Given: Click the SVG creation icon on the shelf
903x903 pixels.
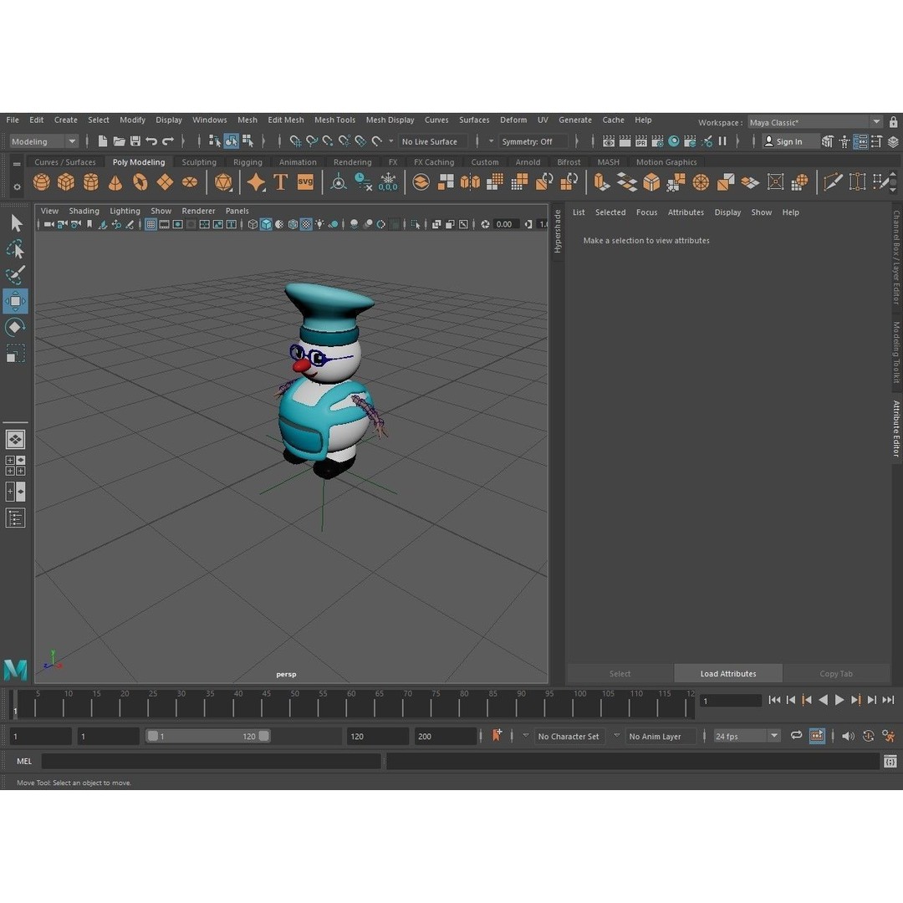Looking at the screenshot, I should 305,181.
